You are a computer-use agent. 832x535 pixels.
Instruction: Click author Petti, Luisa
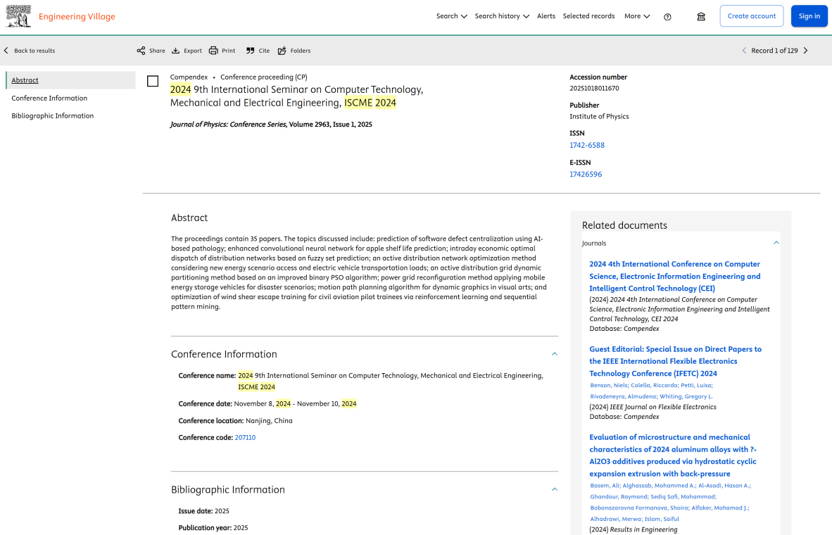tap(695, 385)
